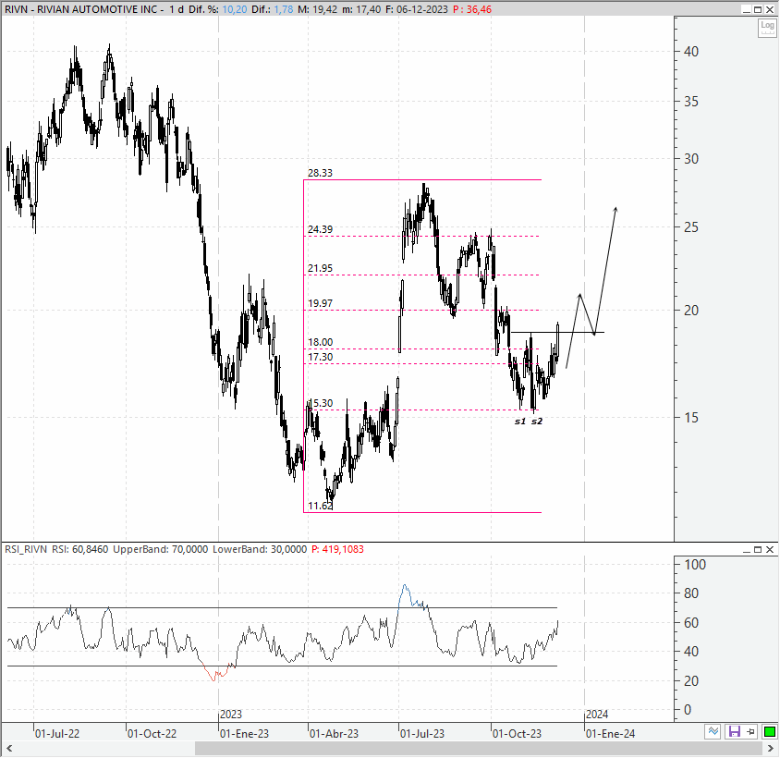
Task: Click the P: 419,1083 RSI value
Action: 337,549
